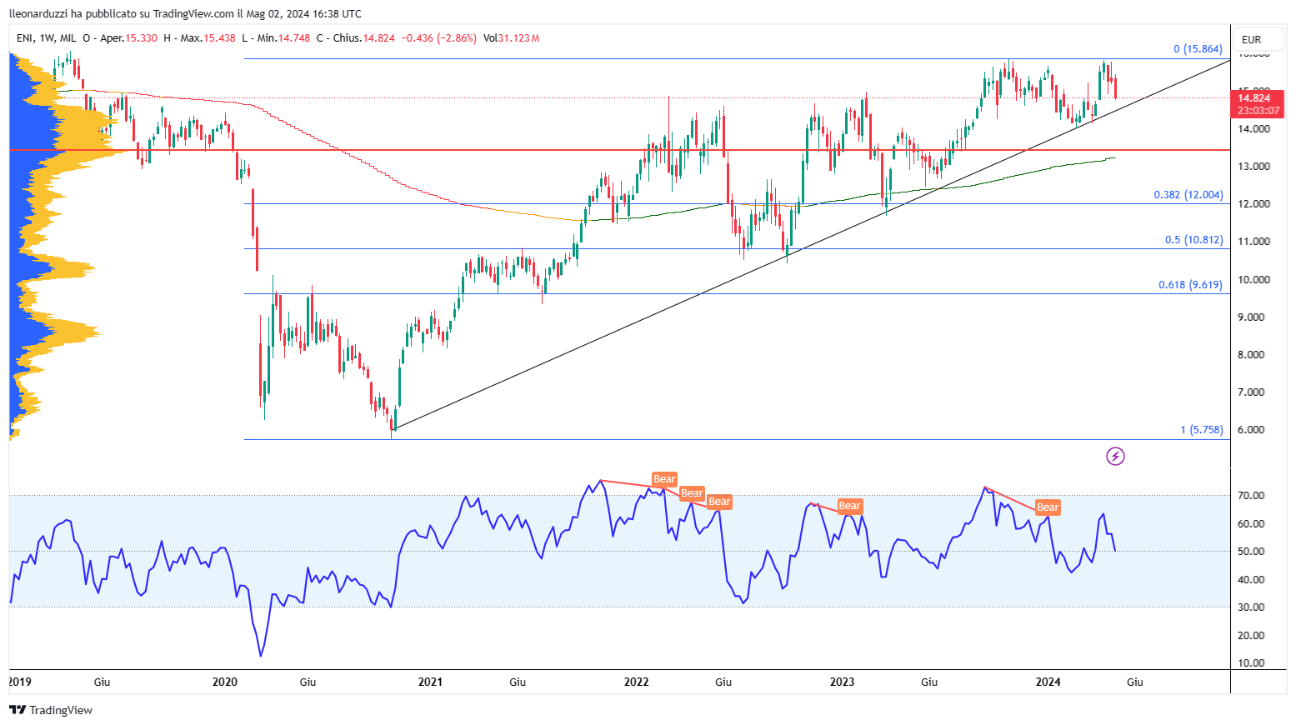Click the Fibonacci label 0 (15.864)

coord(1198,49)
